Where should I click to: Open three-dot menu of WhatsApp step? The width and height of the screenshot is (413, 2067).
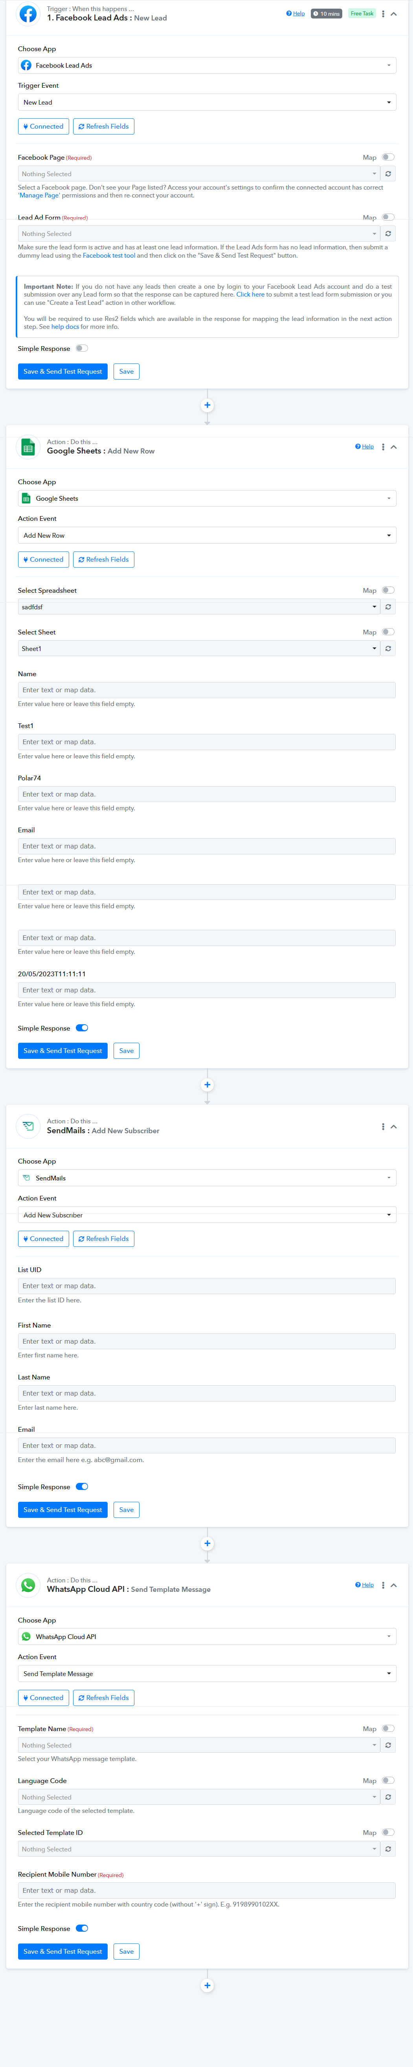(383, 1586)
